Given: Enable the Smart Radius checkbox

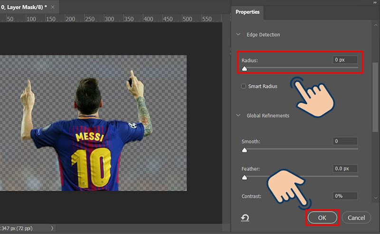Looking at the screenshot, I should coord(244,86).
